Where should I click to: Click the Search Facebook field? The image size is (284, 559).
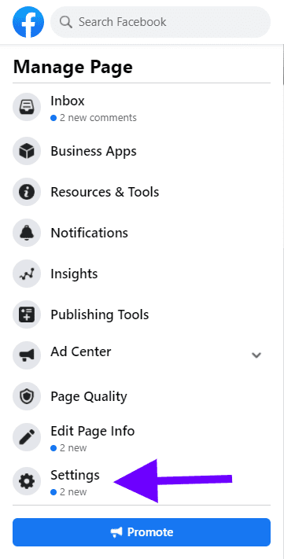[160, 22]
